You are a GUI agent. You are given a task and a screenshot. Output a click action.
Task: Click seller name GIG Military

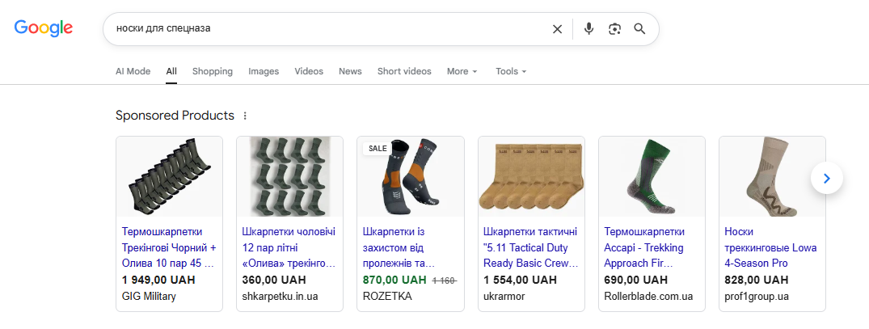[x=149, y=297]
